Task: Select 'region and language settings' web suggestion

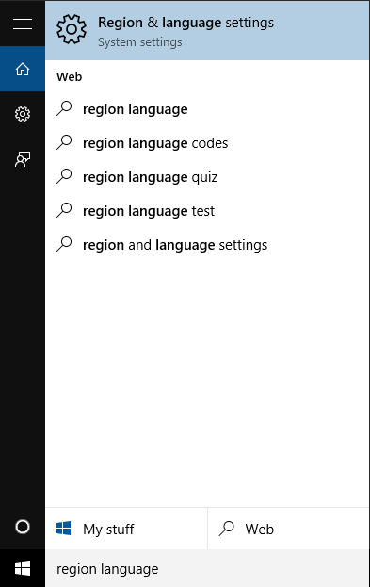Action: click(208, 245)
